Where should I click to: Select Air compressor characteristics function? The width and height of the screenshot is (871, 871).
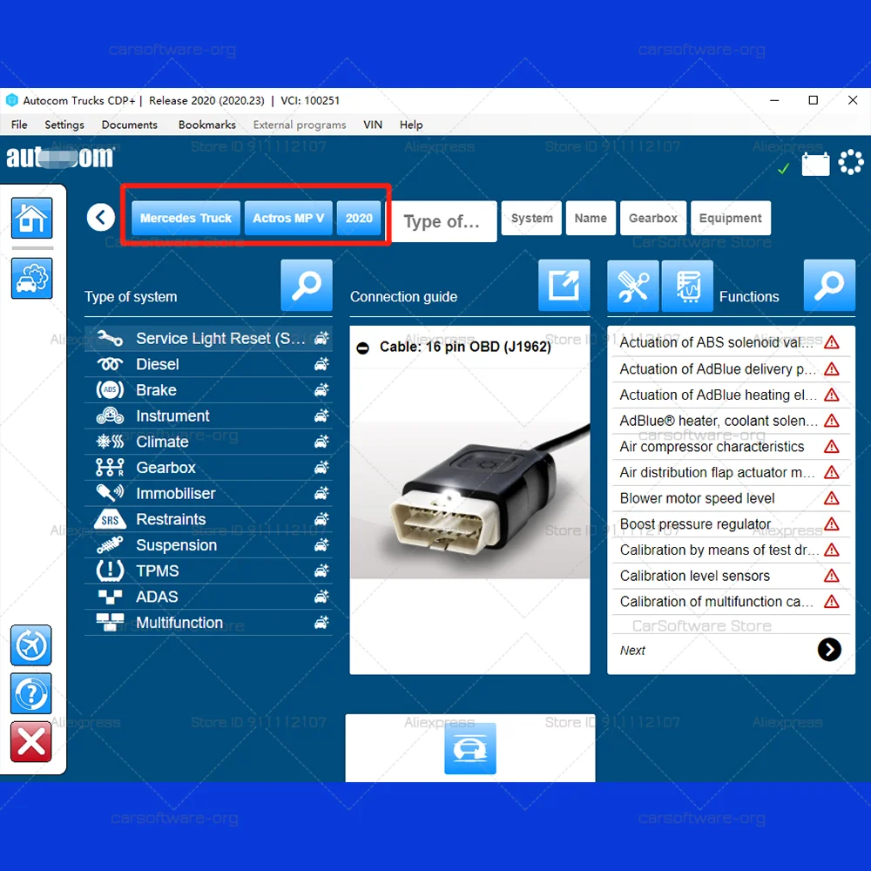pyautogui.click(x=730, y=446)
